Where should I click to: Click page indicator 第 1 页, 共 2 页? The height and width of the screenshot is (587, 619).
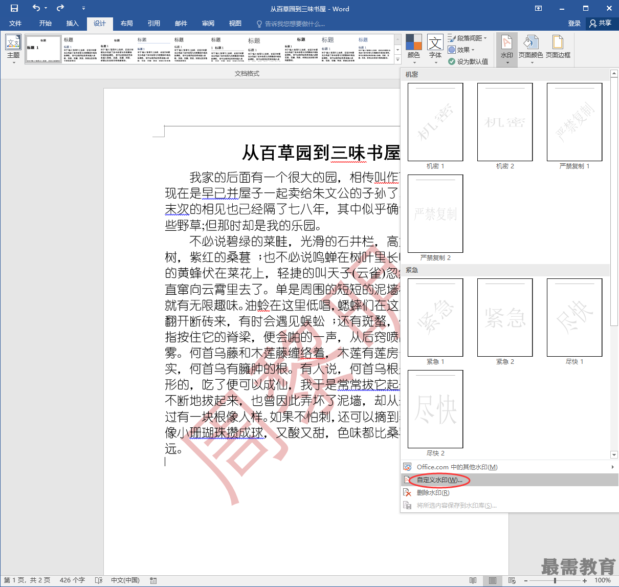coord(27,580)
